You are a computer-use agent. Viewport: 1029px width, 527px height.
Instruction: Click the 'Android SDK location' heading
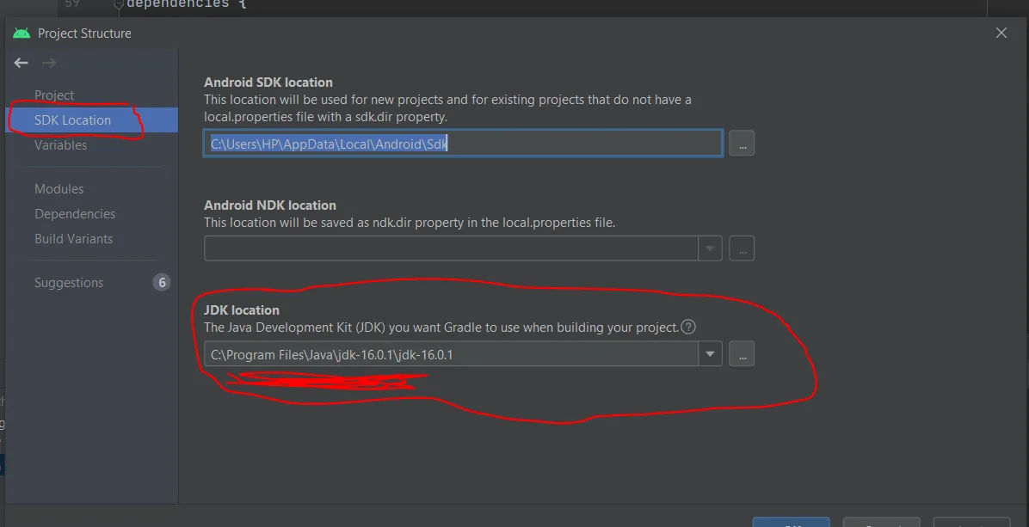[x=268, y=83]
